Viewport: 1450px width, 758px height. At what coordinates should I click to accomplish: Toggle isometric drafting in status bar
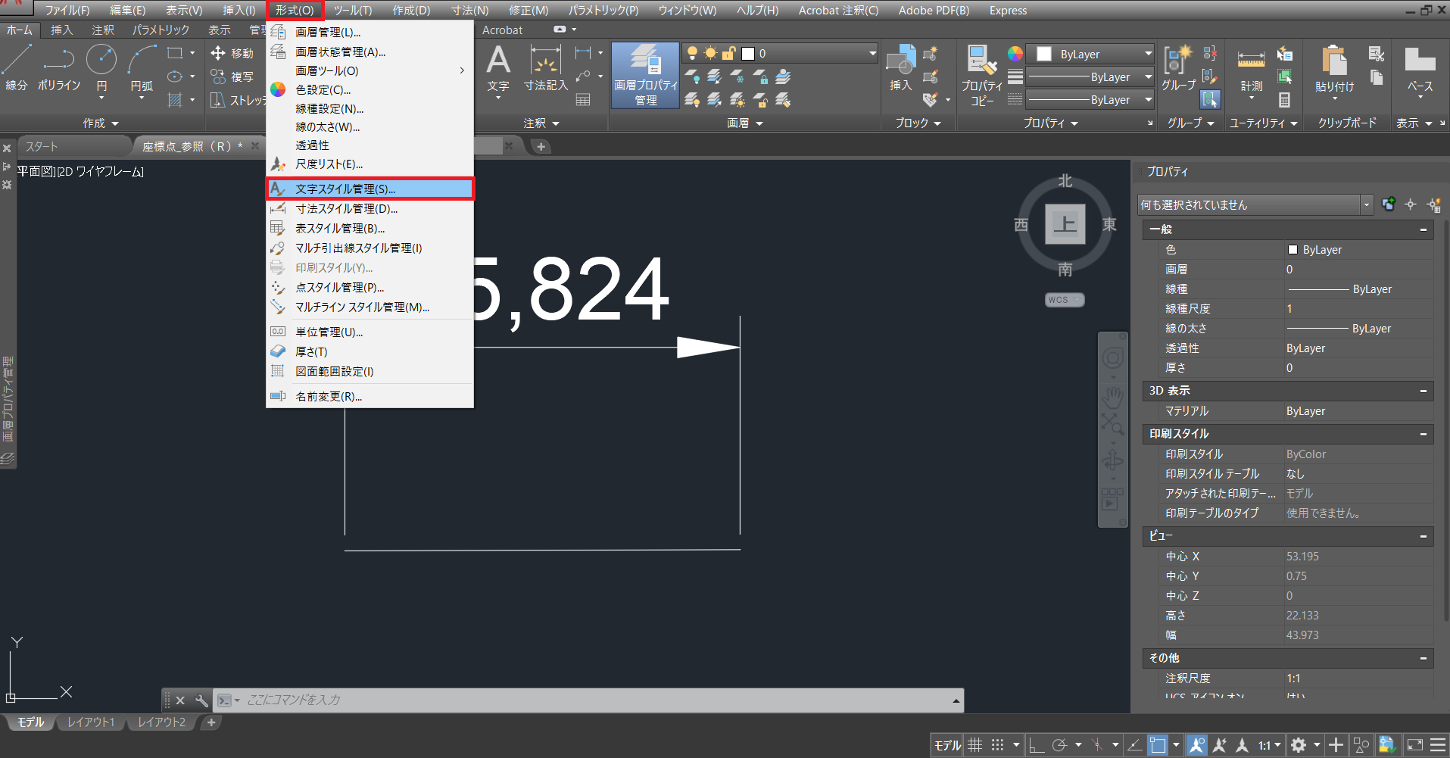(x=1097, y=745)
